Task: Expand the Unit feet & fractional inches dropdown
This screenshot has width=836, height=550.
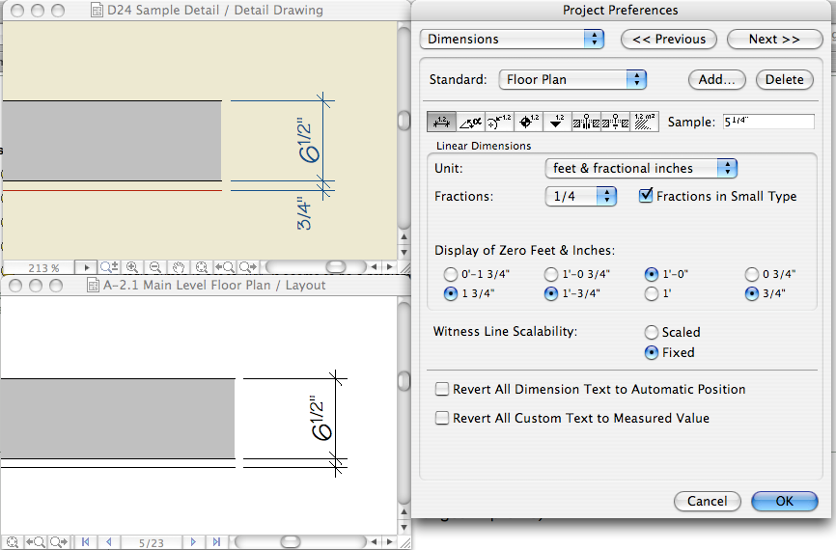Action: (x=641, y=168)
